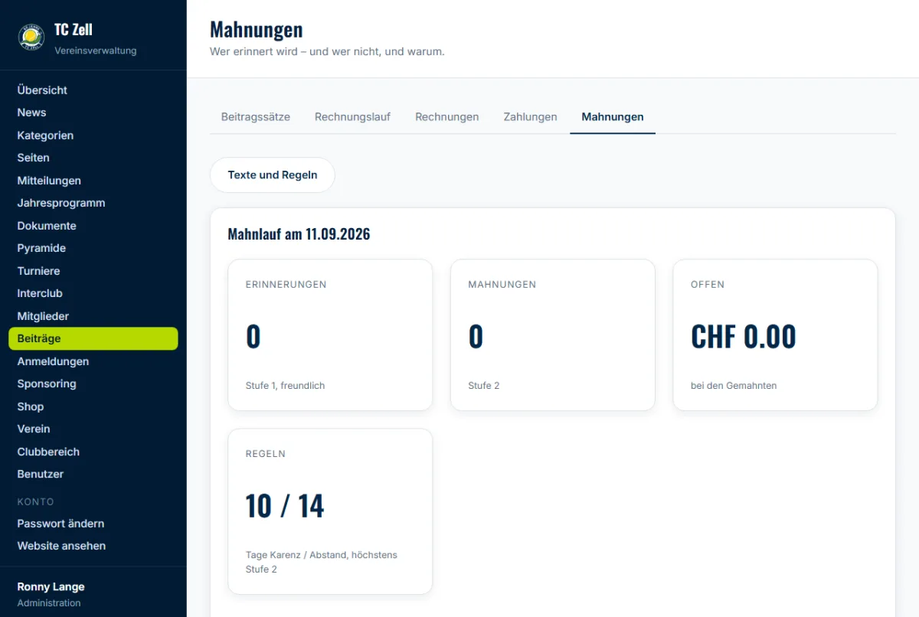The width and height of the screenshot is (919, 617).
Task: Open the Zahlungen tab
Action: pos(530,117)
